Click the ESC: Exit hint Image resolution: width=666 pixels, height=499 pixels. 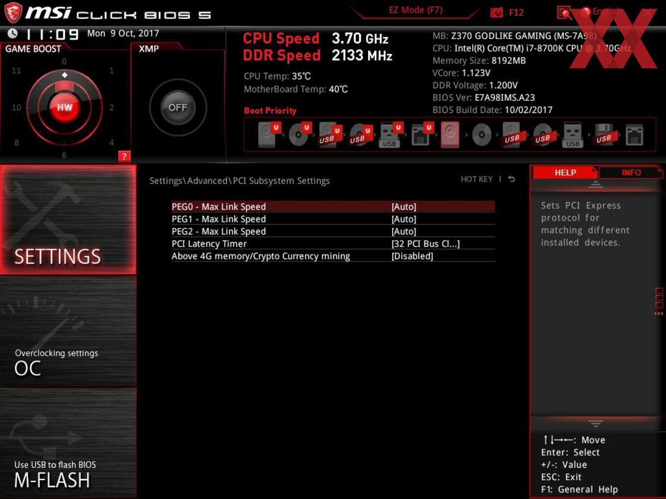point(561,477)
